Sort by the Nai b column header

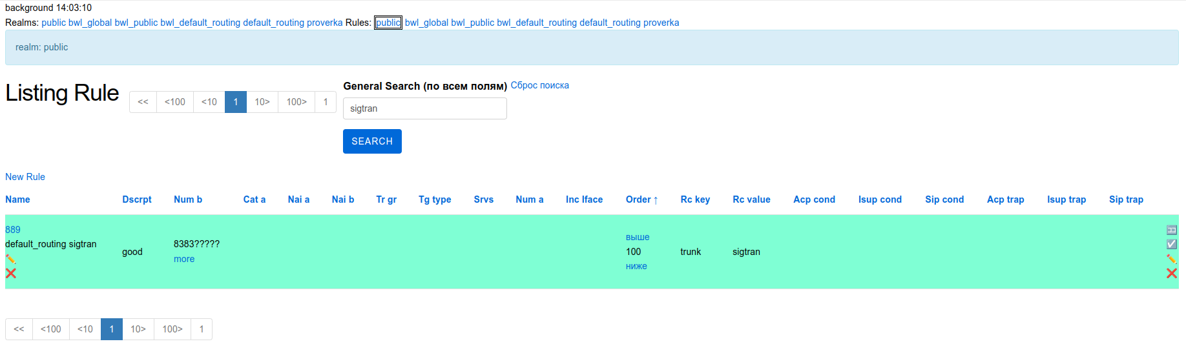tap(343, 199)
